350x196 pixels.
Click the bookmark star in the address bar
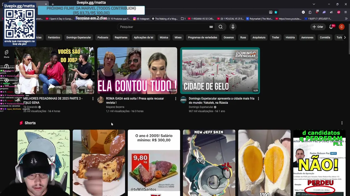(x=276, y=12)
